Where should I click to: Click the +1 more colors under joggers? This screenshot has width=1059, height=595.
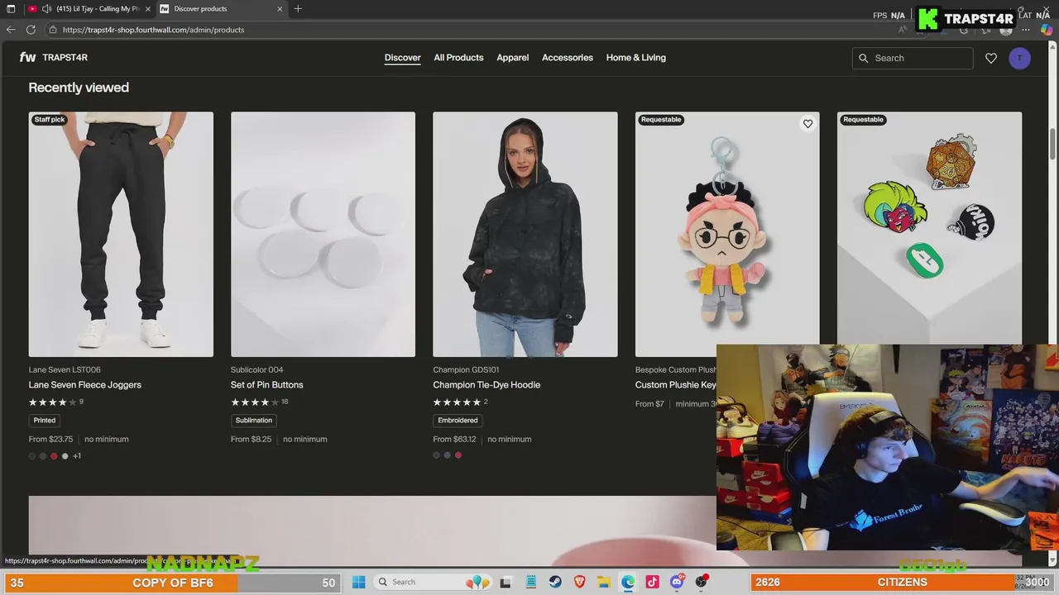[77, 456]
